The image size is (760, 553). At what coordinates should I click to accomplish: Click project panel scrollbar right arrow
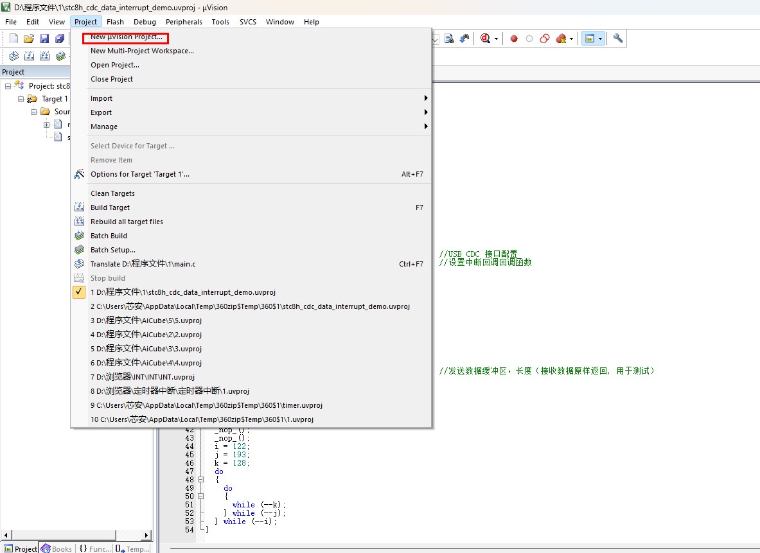(x=146, y=535)
